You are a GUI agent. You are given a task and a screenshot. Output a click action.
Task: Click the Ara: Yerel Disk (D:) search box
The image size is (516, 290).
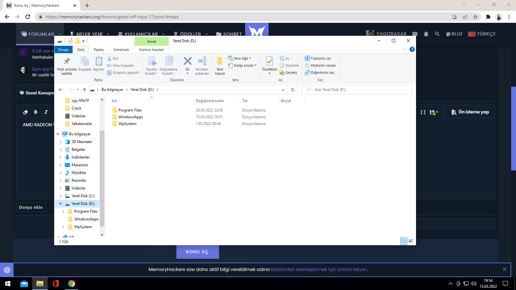(356, 90)
